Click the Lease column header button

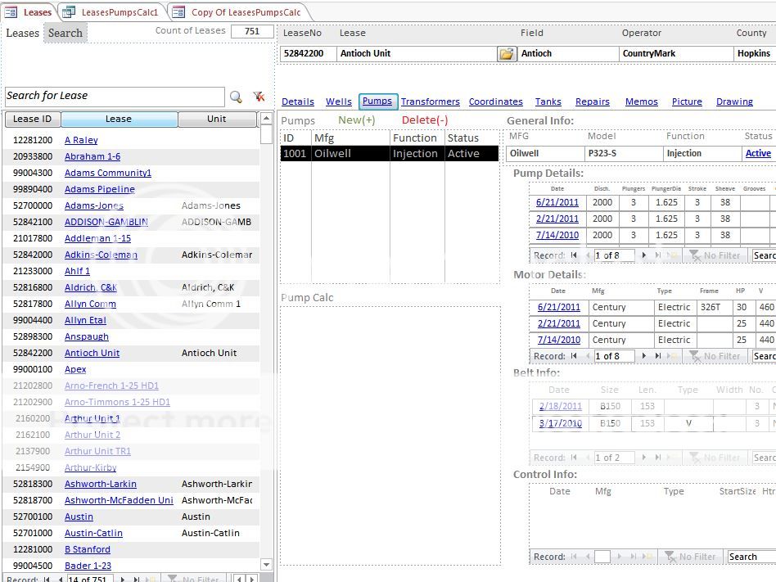(x=119, y=120)
